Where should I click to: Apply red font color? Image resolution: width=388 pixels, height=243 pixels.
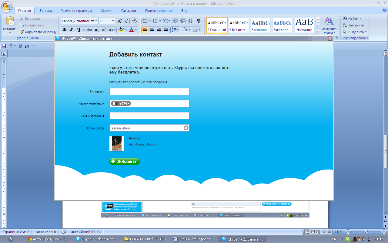(131, 30)
